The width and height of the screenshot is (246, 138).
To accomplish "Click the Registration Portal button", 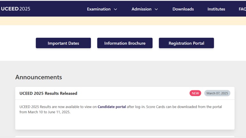I will point(186,43).
